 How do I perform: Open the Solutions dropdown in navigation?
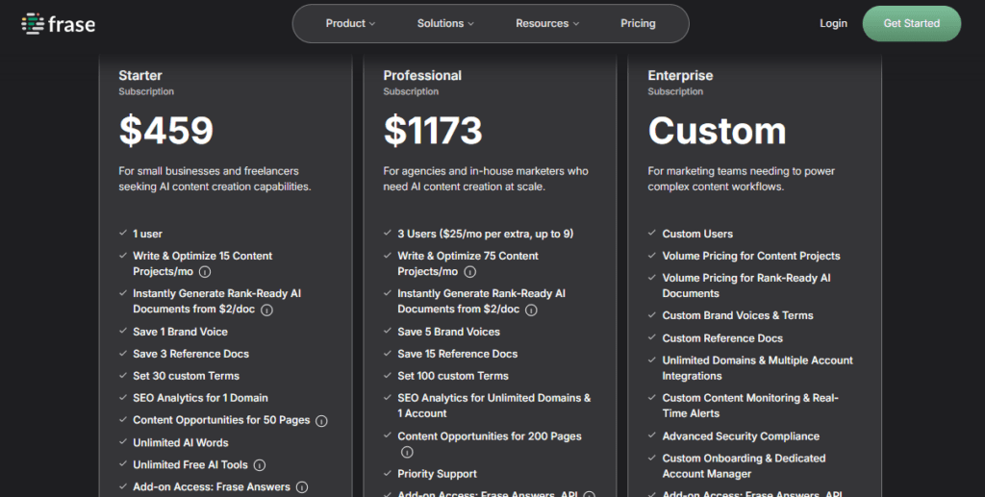point(445,24)
